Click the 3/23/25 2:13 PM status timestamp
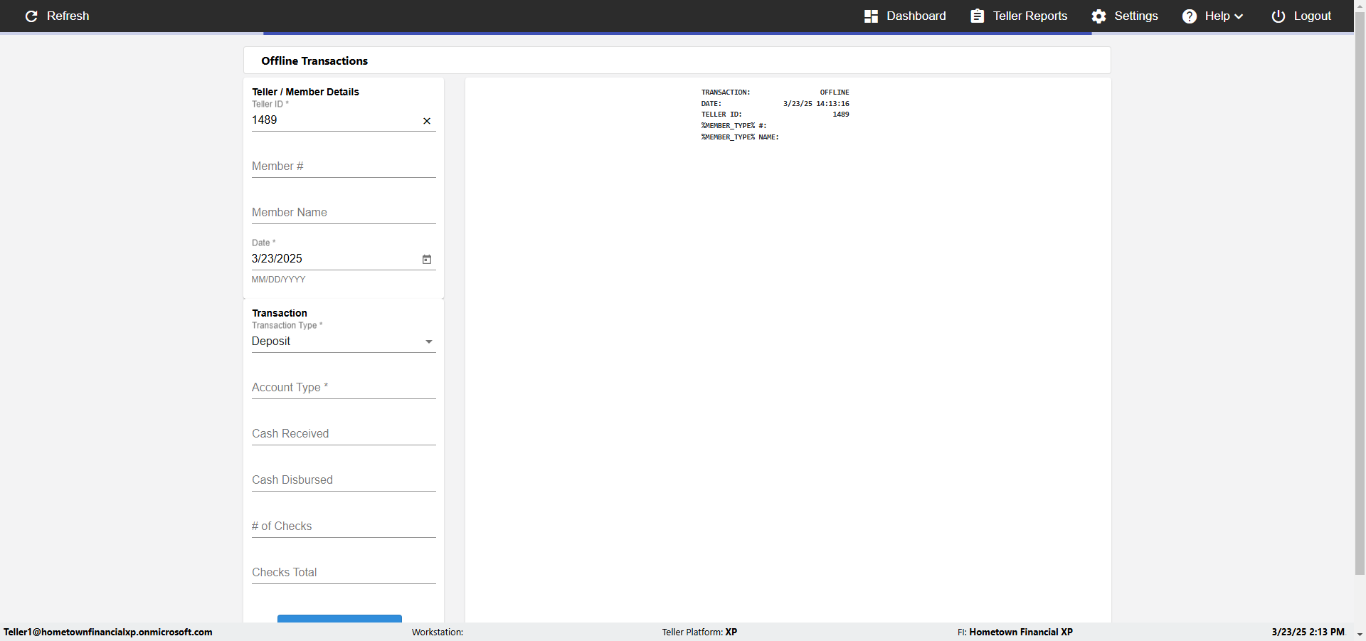 tap(1308, 632)
